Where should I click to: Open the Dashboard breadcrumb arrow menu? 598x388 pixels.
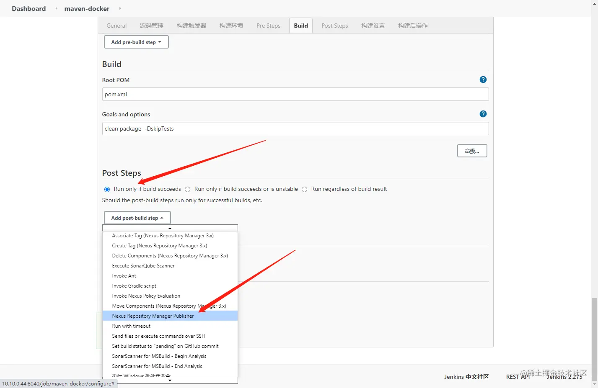click(56, 8)
